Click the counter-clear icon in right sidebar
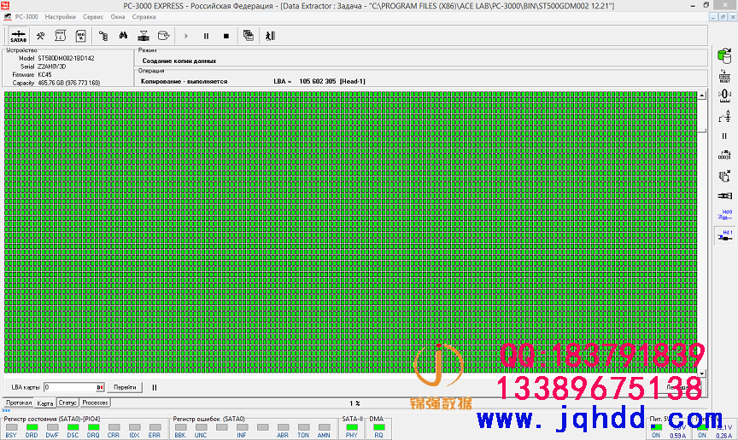The image size is (738, 440). [x=724, y=155]
